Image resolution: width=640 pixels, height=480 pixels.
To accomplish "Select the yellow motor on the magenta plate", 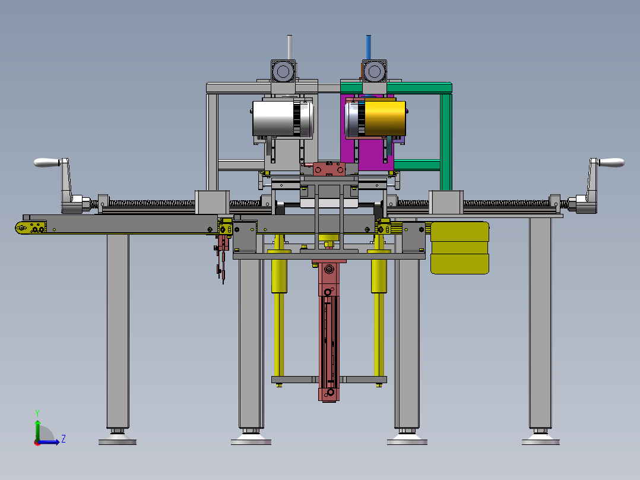I will (x=385, y=118).
